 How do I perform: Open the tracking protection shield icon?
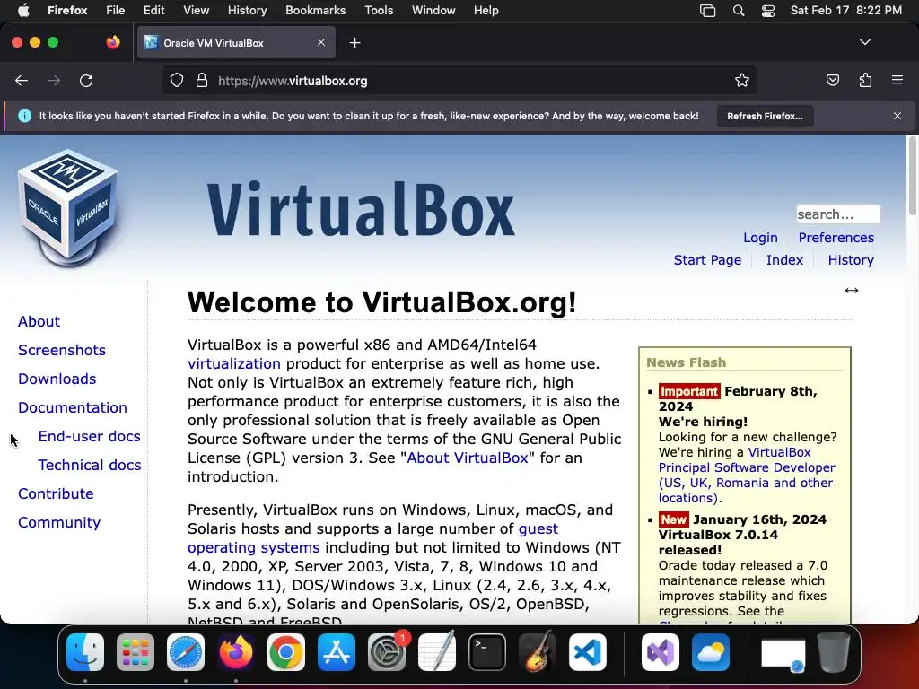pos(177,81)
